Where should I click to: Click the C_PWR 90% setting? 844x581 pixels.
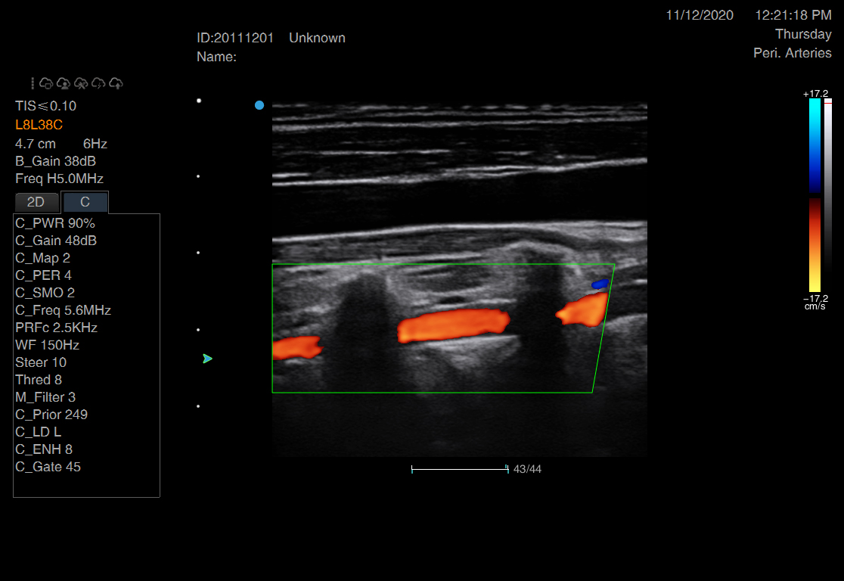(x=55, y=223)
